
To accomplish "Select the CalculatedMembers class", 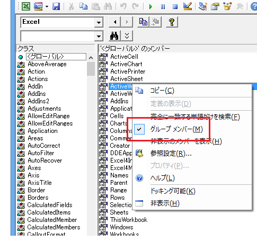I will coord(54,227).
